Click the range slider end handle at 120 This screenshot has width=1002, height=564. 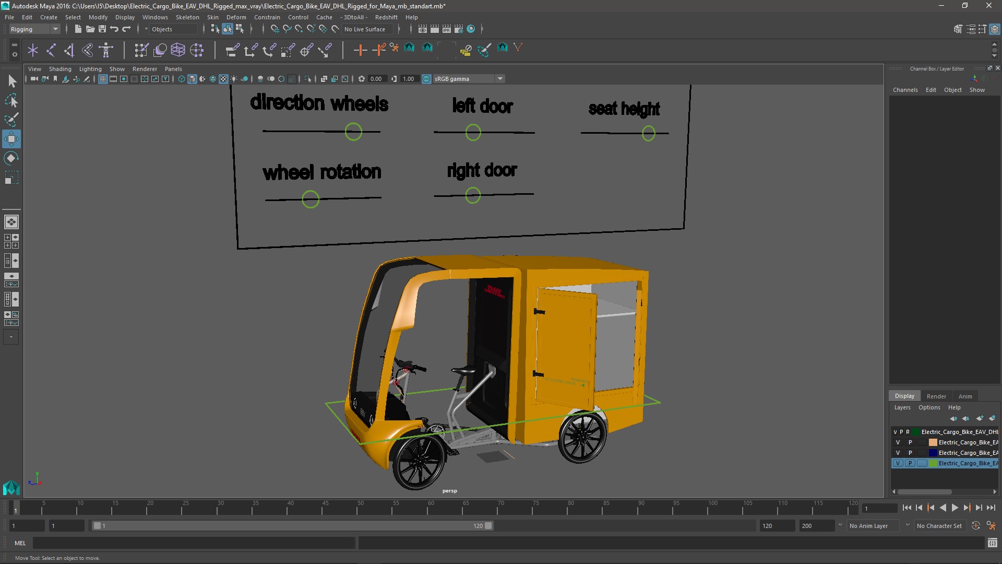click(488, 526)
